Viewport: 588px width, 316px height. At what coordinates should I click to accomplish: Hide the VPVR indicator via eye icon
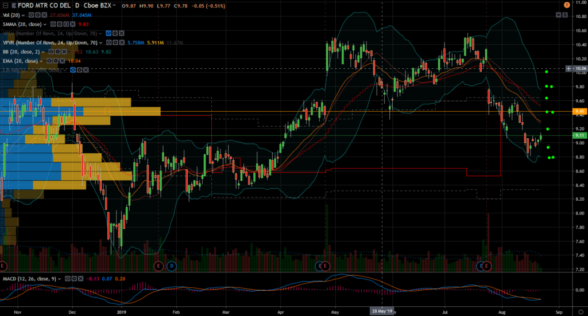(109, 42)
